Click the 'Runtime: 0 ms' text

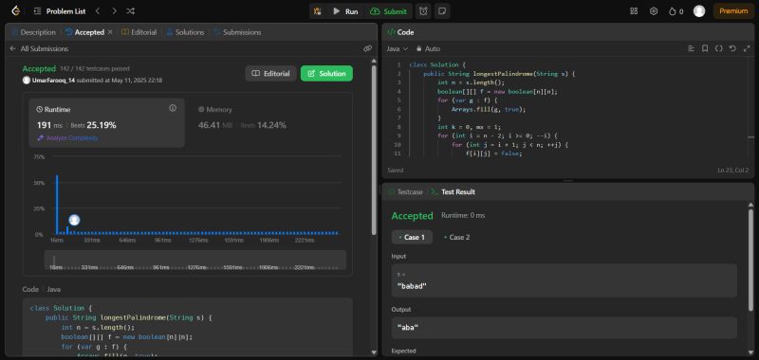[x=463, y=215]
